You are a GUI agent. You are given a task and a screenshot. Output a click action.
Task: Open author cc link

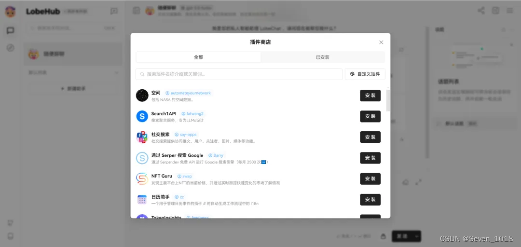pos(179,197)
